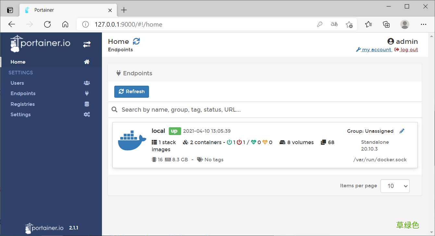Click the admin user avatar icon
Viewport: 435px width, 236px height.
click(x=391, y=41)
